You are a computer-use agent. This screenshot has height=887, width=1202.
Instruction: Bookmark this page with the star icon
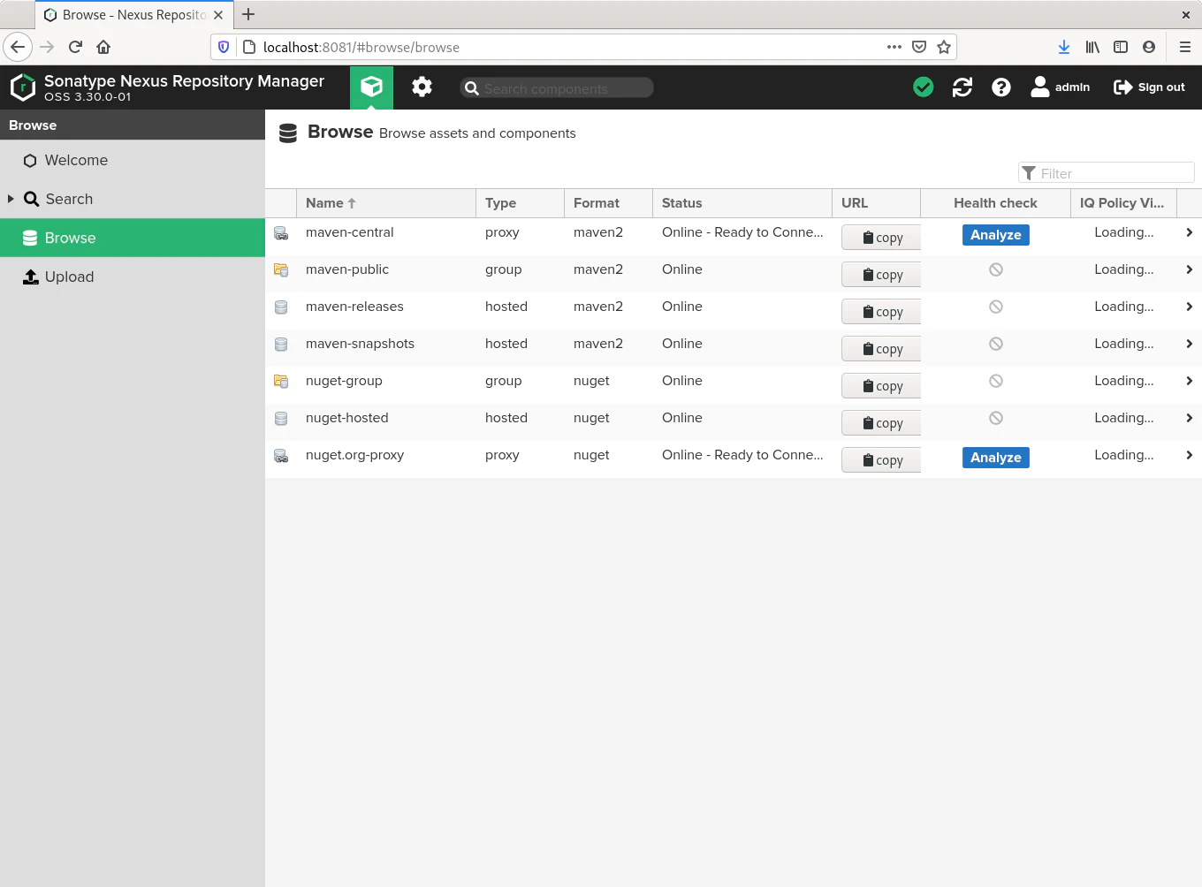tap(944, 47)
